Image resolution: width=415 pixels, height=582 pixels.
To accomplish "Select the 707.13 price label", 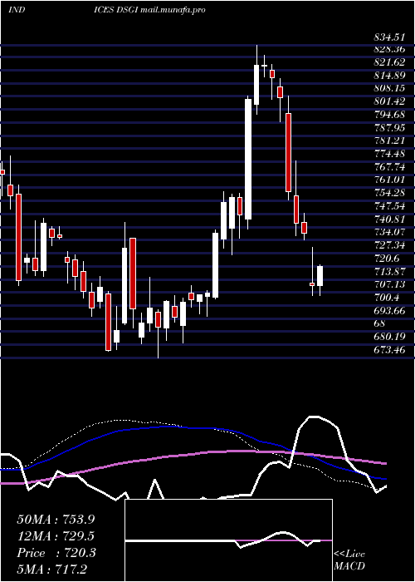I will [389, 284].
